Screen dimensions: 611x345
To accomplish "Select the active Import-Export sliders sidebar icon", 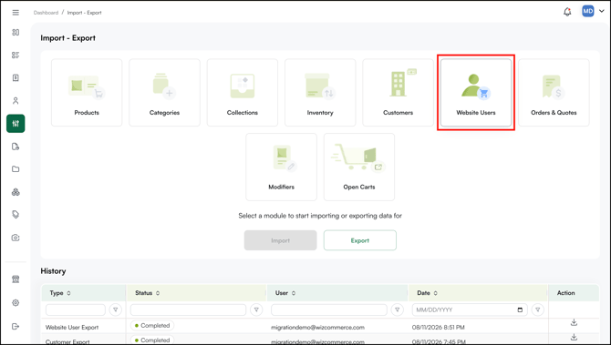I will point(16,124).
